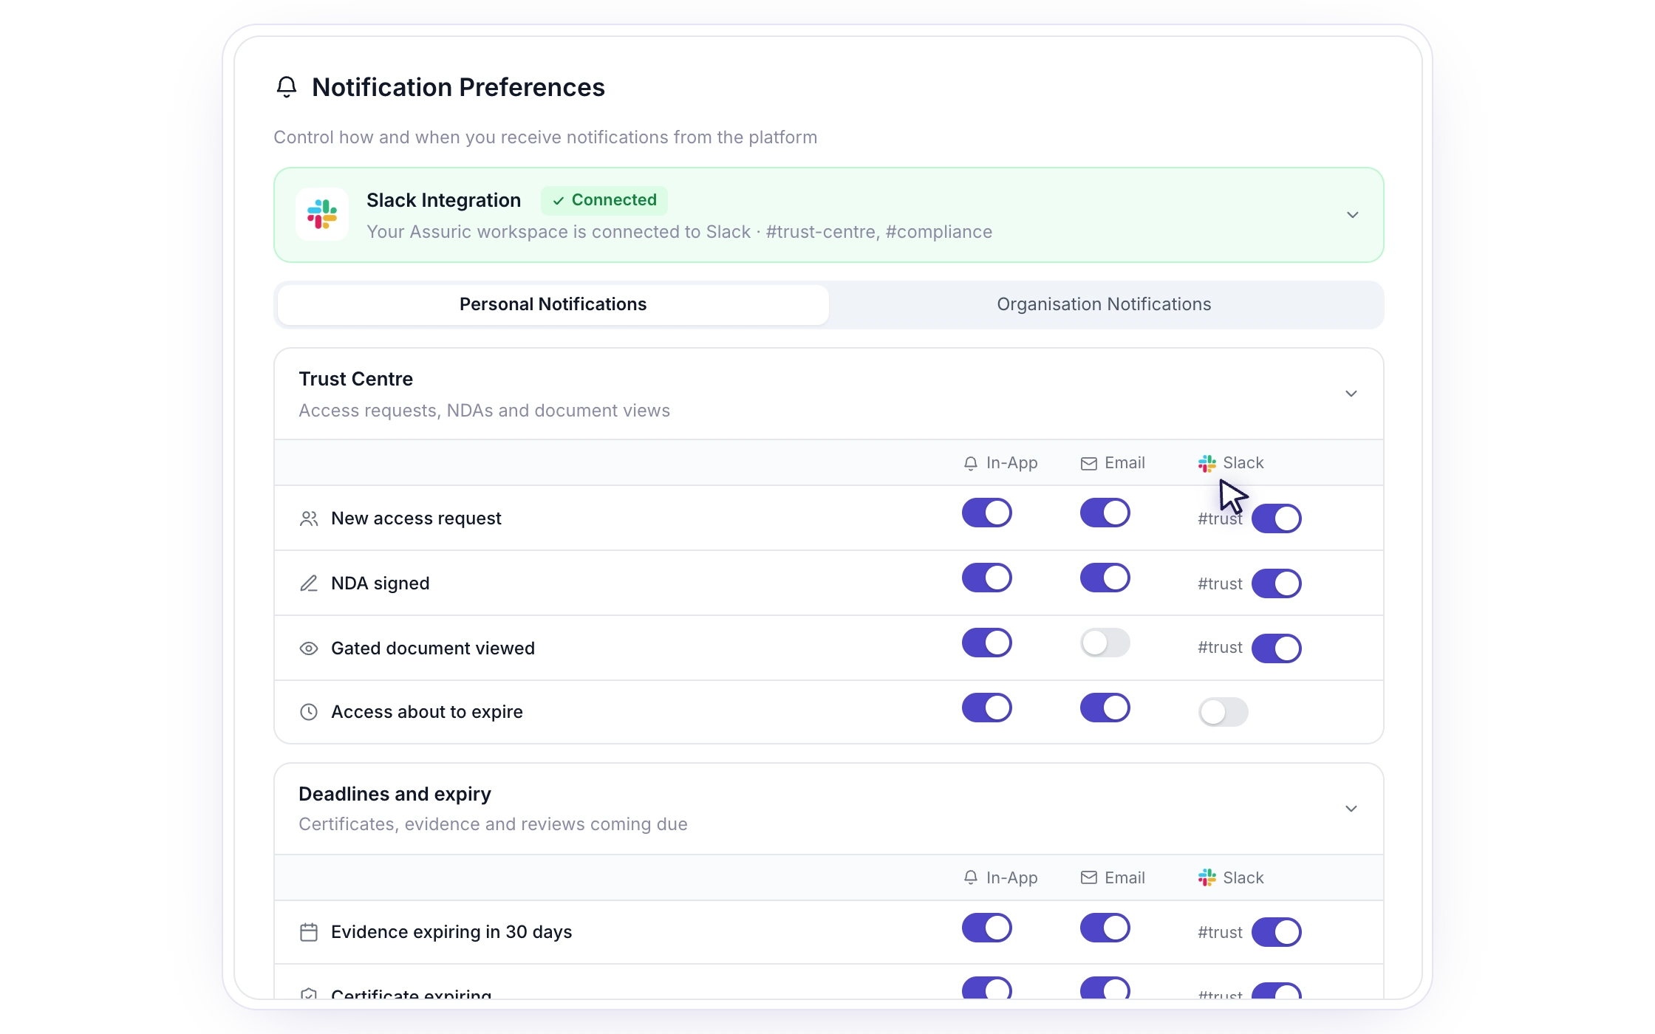
Task: Click the Slack icon in Deadlines column header
Action: [x=1207, y=877]
